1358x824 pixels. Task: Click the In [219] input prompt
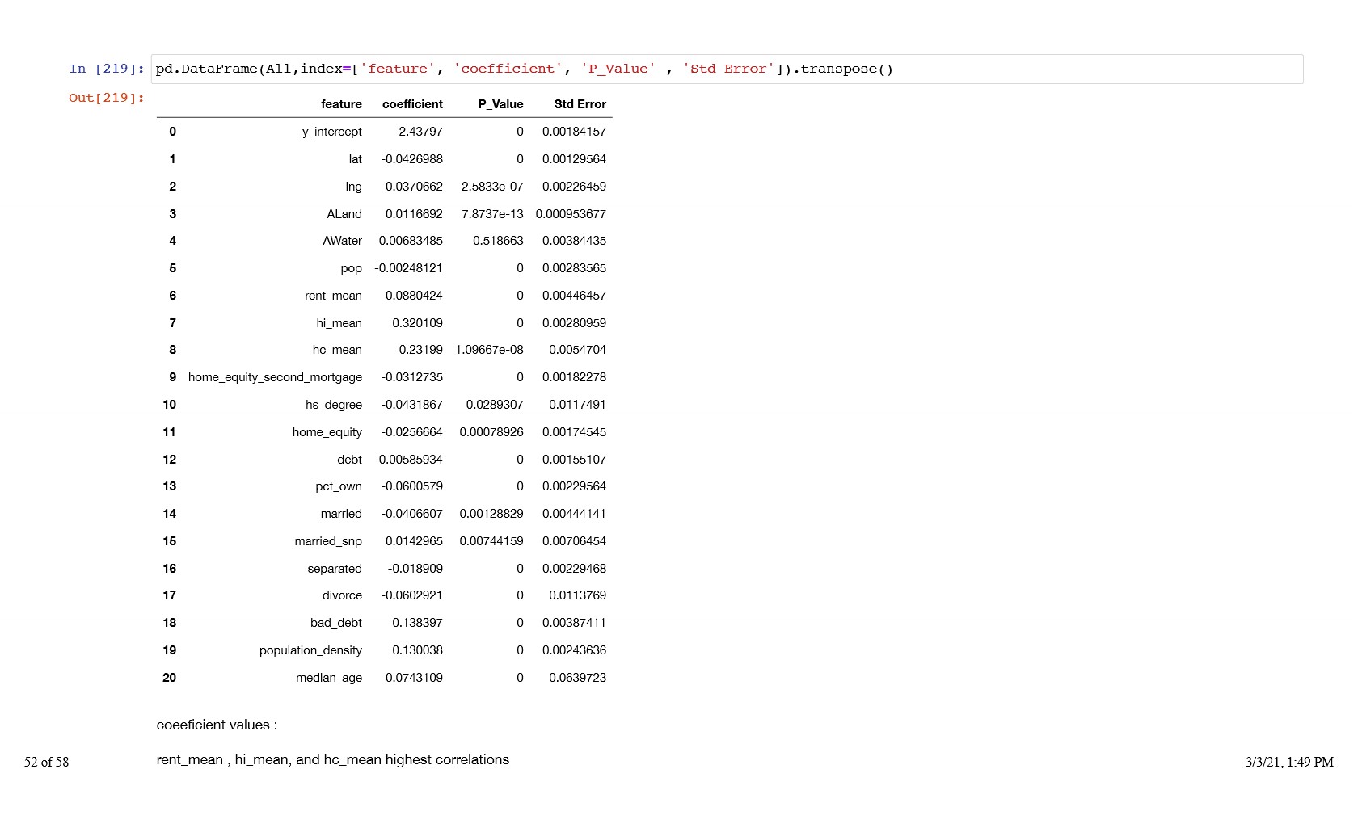point(106,69)
